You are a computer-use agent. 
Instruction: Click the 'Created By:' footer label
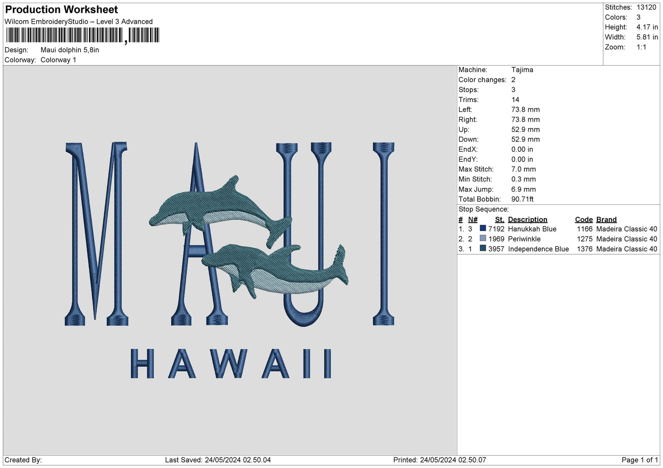tap(23, 460)
